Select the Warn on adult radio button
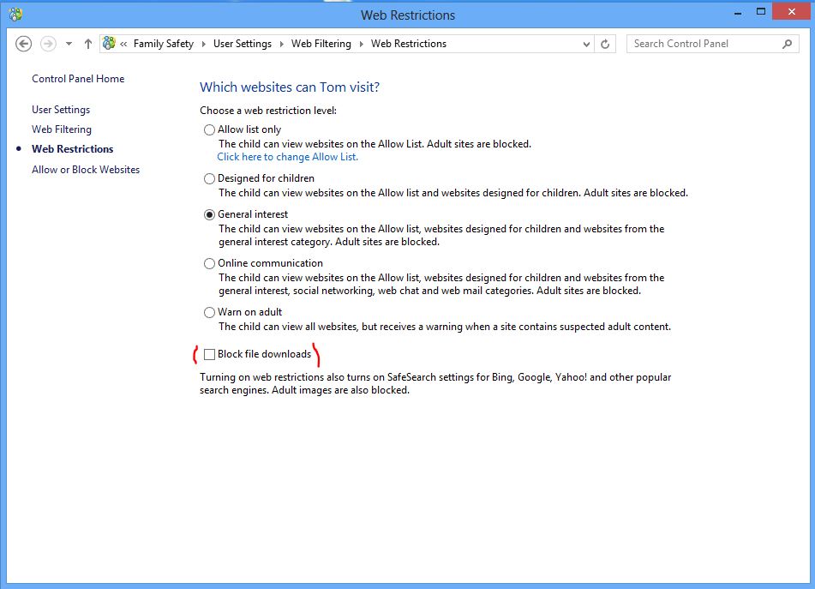815x589 pixels. point(209,312)
